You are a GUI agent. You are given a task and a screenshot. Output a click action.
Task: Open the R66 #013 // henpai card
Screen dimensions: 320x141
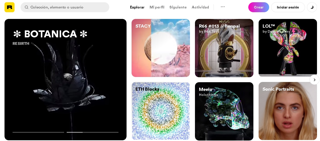point(224,48)
